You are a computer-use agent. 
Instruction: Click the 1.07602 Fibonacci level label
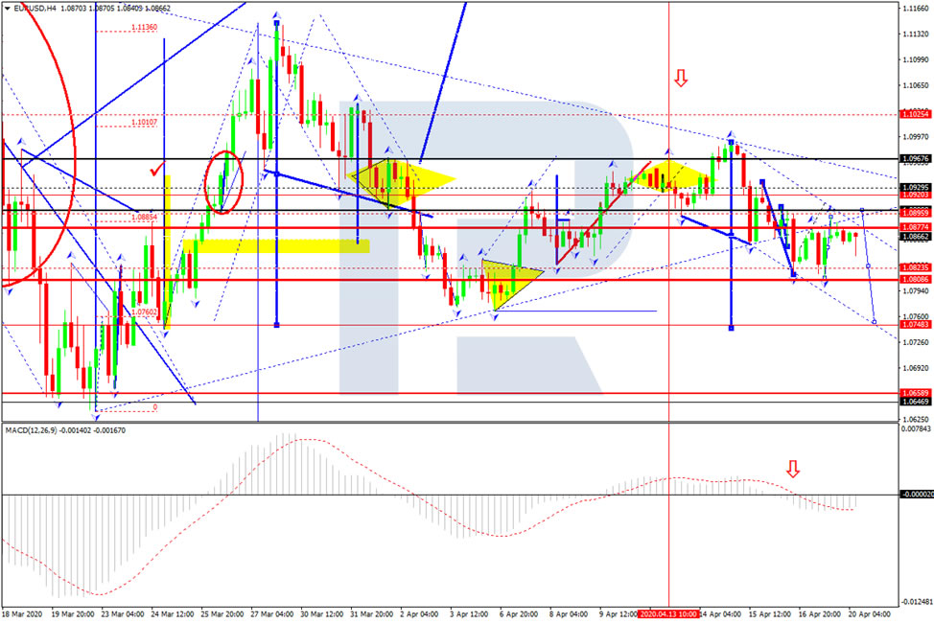[144, 312]
